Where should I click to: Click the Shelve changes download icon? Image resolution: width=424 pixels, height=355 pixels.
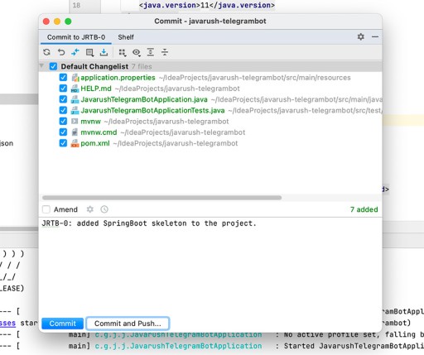[104, 52]
